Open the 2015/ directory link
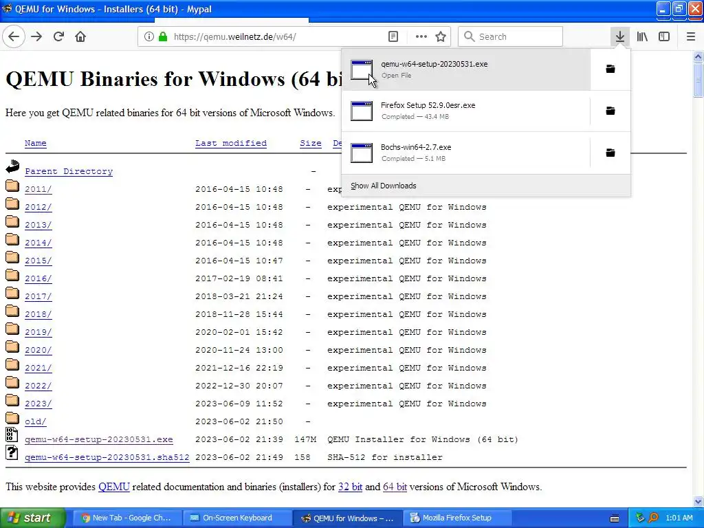 click(38, 261)
